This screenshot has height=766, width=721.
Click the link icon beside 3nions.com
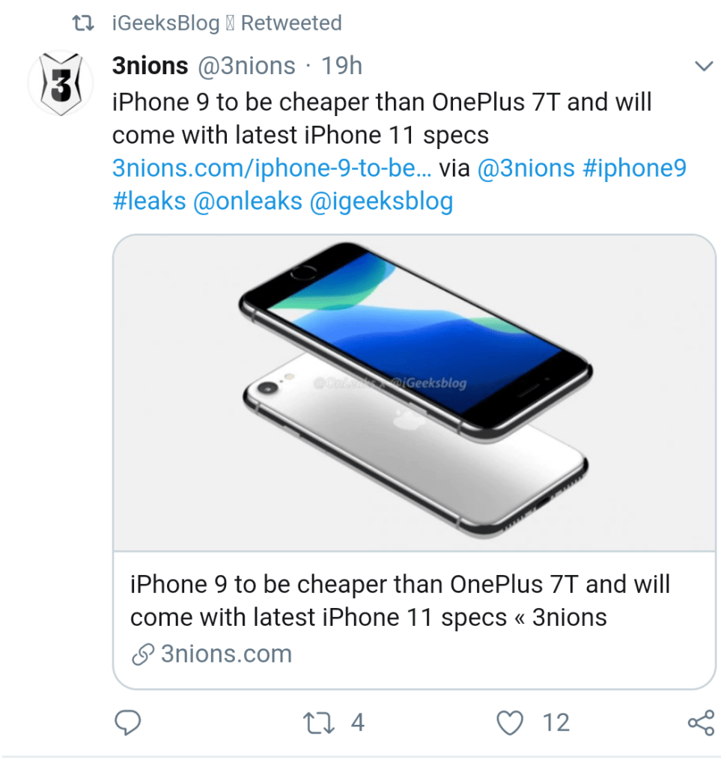click(142, 654)
